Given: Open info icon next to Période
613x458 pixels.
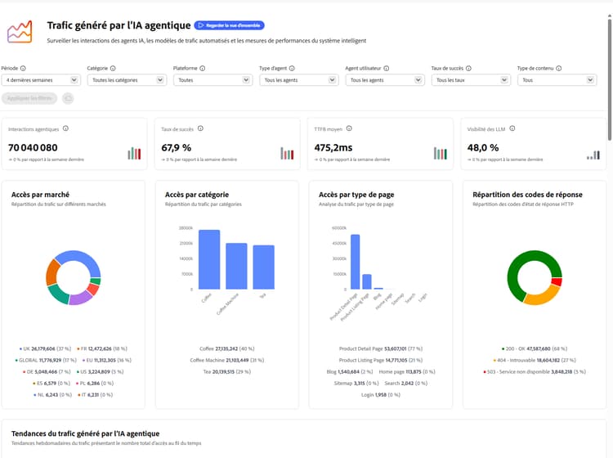Looking at the screenshot, I should coord(23,68).
